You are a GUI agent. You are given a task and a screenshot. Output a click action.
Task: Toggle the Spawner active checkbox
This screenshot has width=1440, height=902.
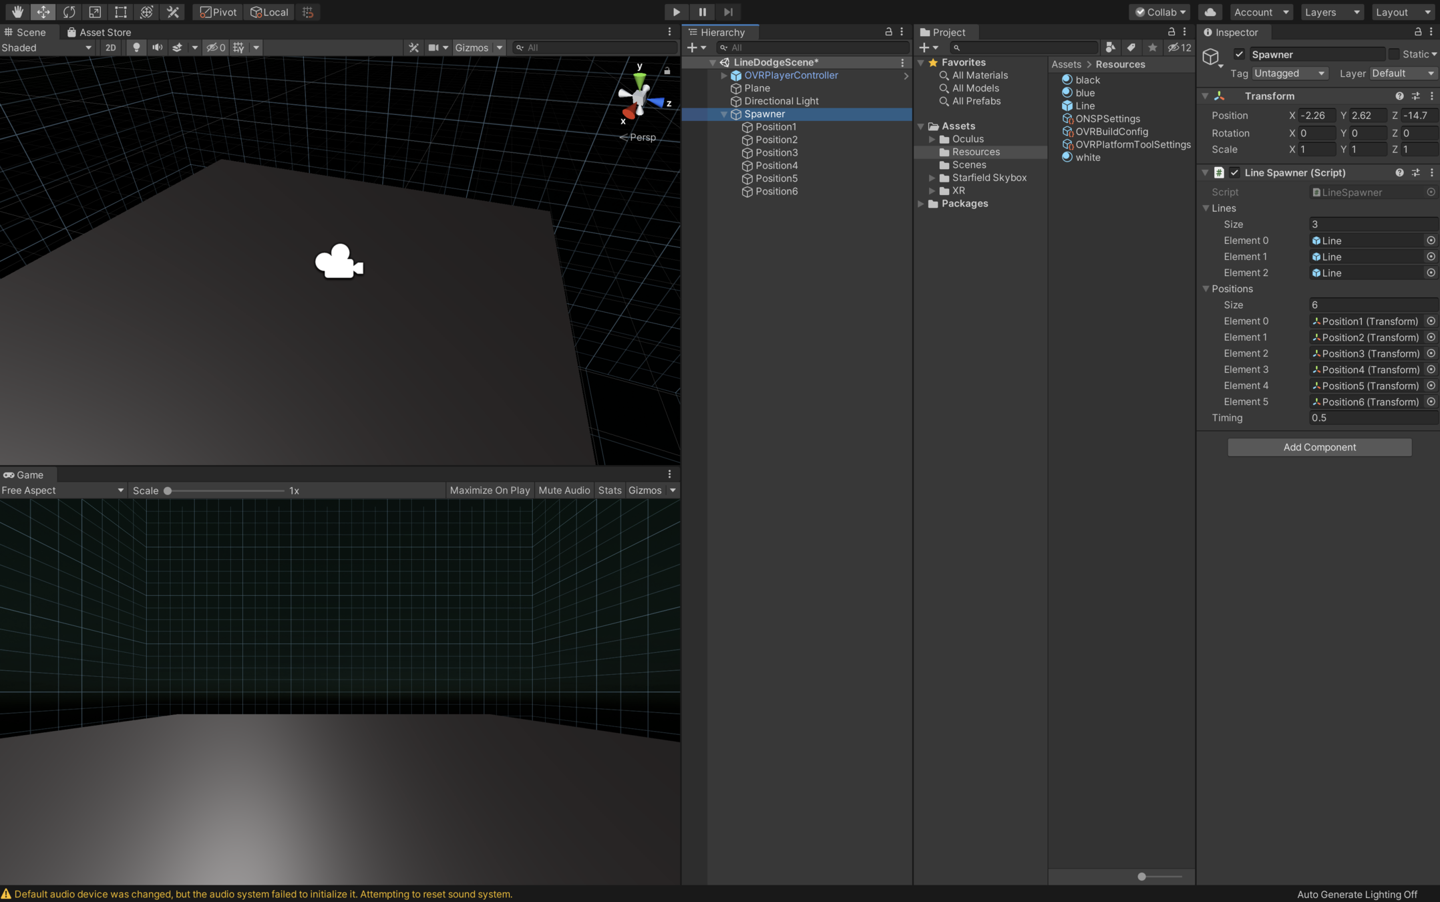1239,55
